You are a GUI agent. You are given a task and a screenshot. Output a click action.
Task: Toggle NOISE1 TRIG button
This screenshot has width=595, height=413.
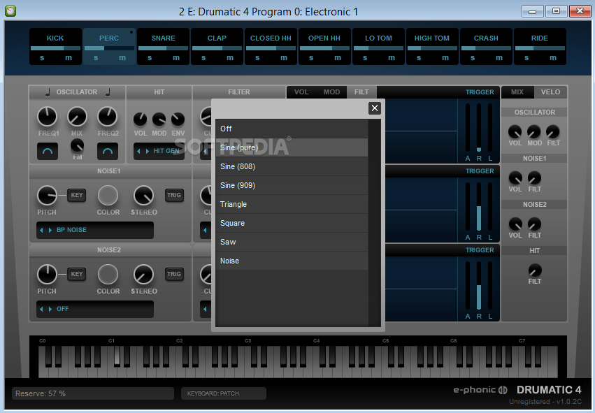(x=174, y=195)
